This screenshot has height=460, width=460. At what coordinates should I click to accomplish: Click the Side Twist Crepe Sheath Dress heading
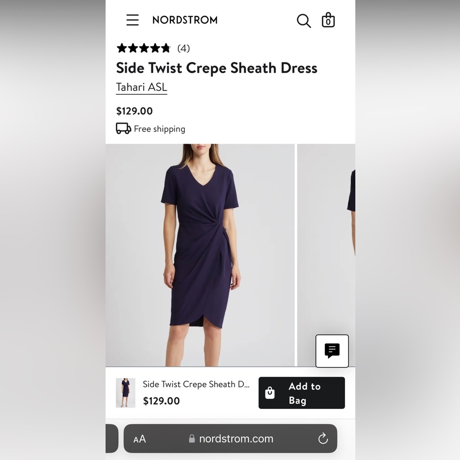tap(217, 68)
